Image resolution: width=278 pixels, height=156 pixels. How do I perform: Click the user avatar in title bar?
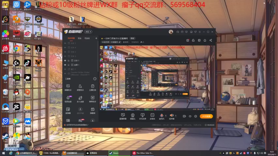pyautogui.click(x=171, y=32)
